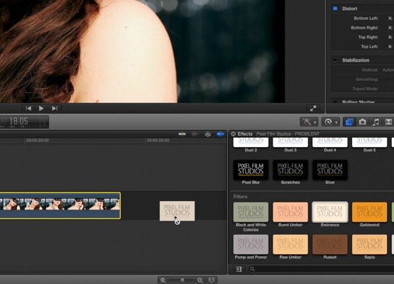Choose the Sepia filter

(369, 244)
